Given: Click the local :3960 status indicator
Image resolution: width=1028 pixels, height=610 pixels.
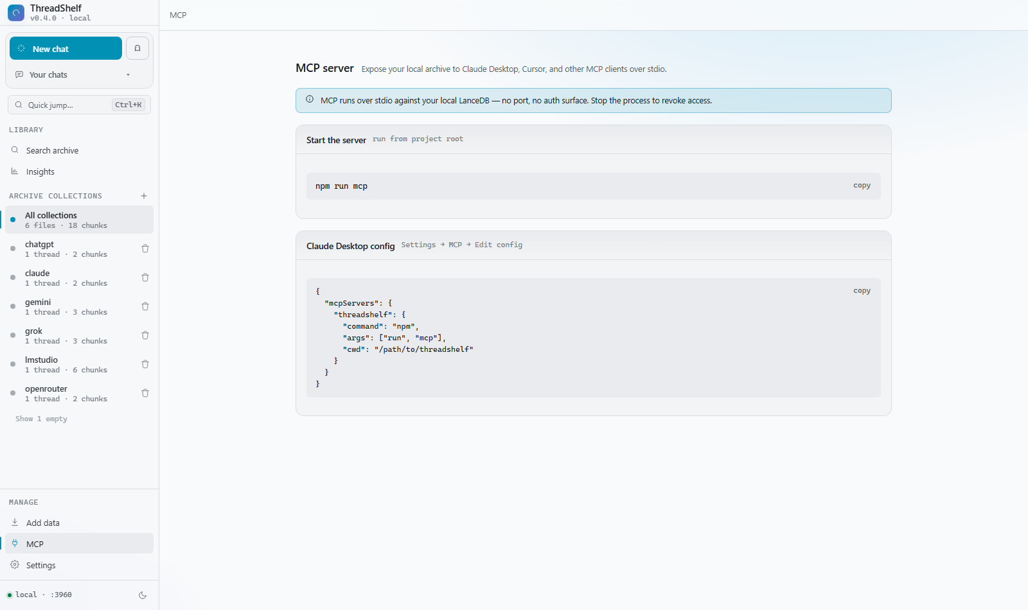Looking at the screenshot, I should (39, 595).
